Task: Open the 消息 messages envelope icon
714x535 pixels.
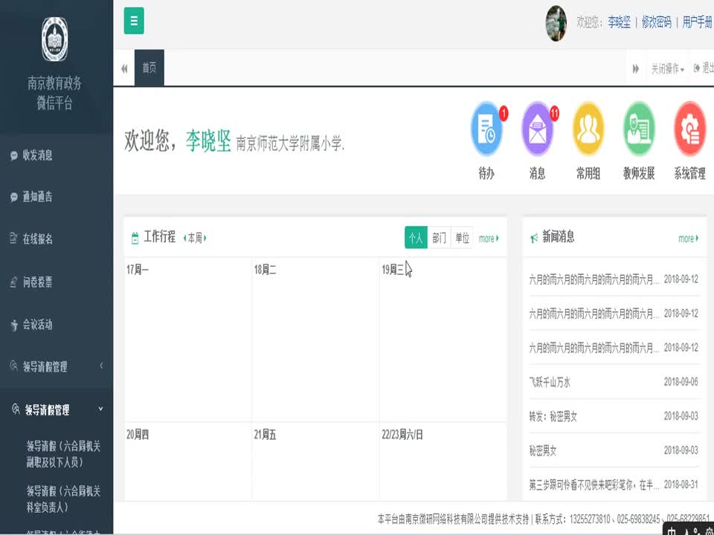Action: pos(537,129)
